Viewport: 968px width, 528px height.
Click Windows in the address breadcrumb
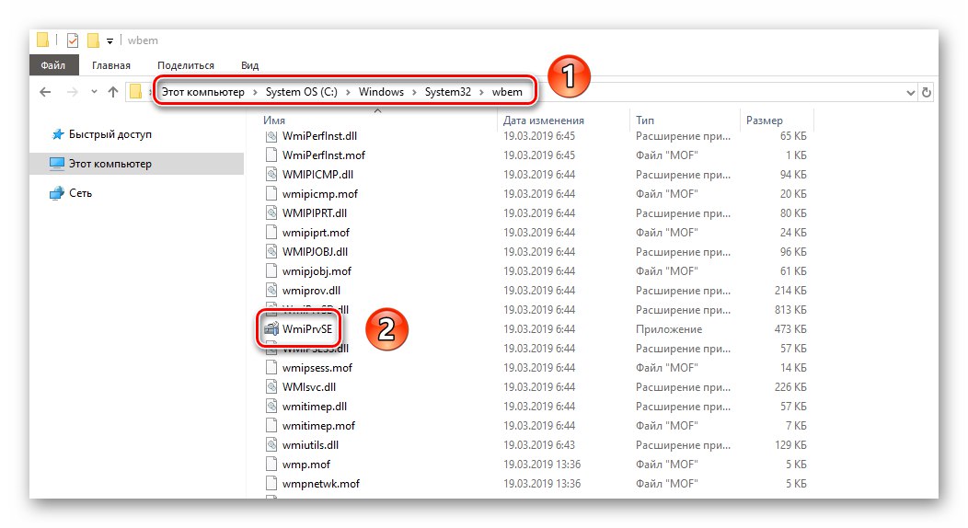tap(381, 92)
